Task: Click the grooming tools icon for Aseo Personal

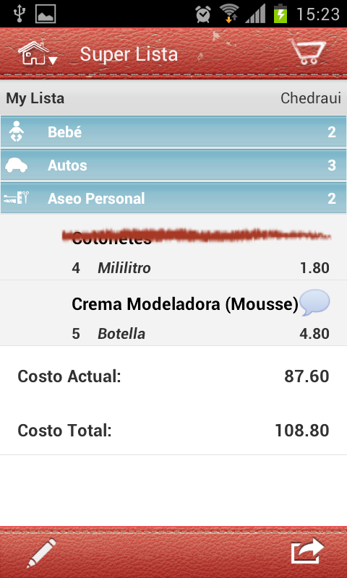Action: click(x=16, y=198)
